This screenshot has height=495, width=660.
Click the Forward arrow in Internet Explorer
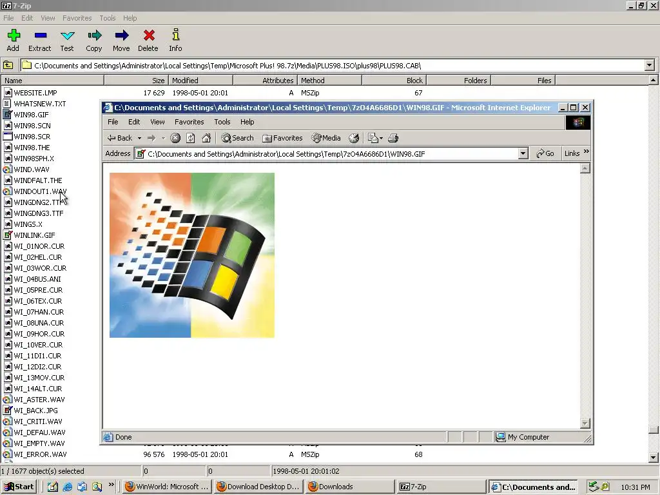[x=151, y=138]
